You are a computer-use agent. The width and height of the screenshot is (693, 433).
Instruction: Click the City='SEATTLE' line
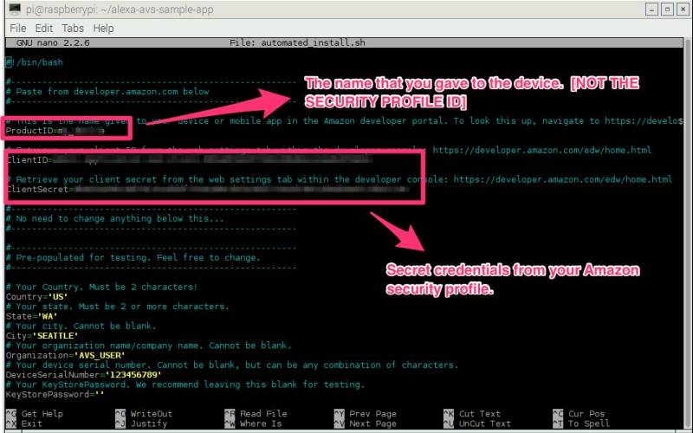[x=42, y=336]
